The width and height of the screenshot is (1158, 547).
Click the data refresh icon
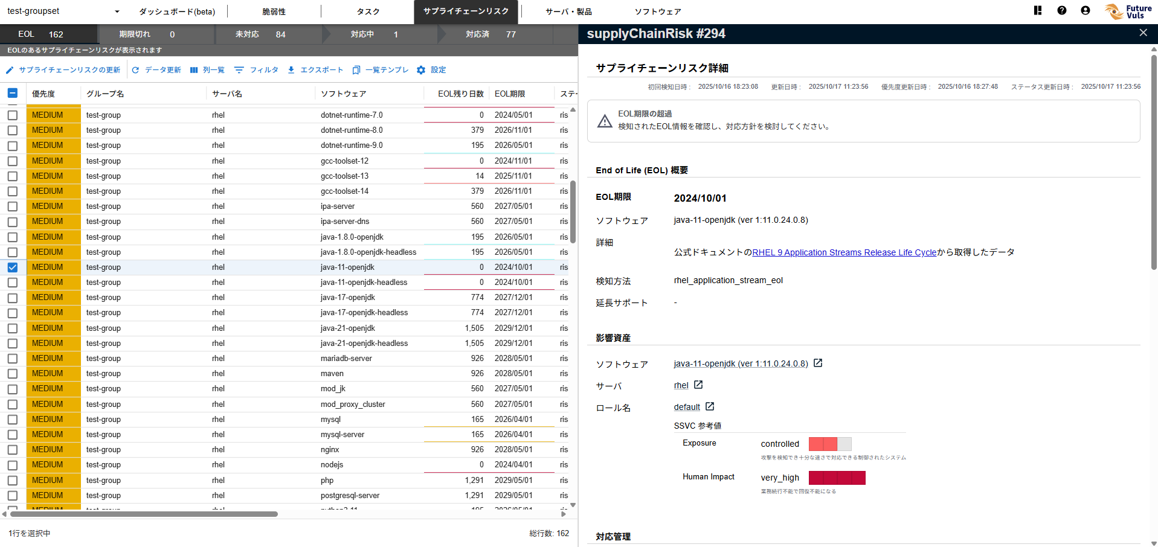tap(135, 70)
